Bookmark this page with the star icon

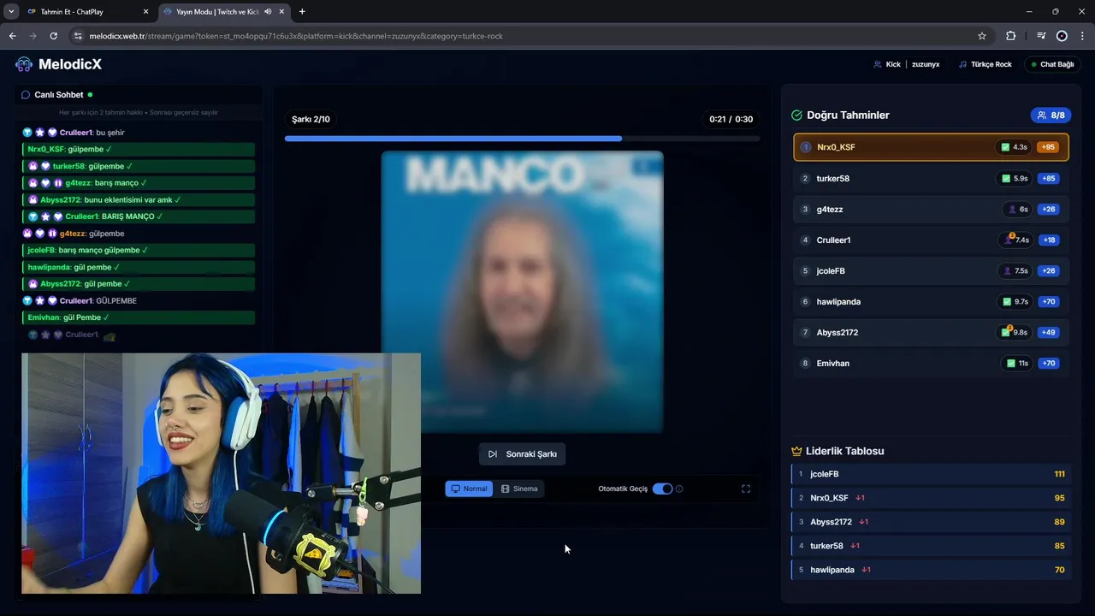[982, 36]
